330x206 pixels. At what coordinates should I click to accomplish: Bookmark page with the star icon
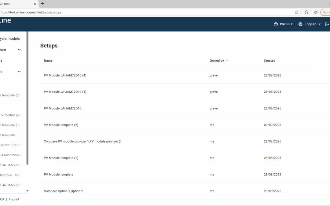coord(297,12)
